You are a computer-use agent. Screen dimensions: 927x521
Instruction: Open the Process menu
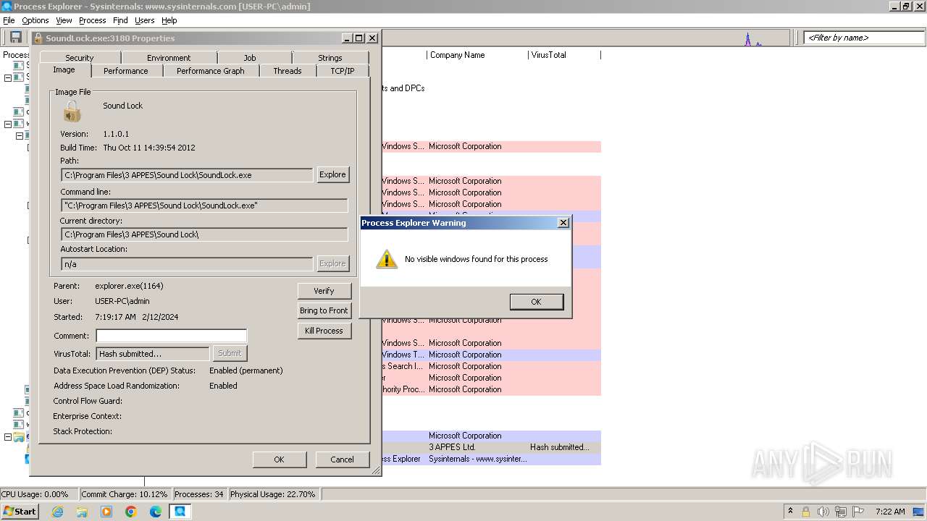pos(92,20)
